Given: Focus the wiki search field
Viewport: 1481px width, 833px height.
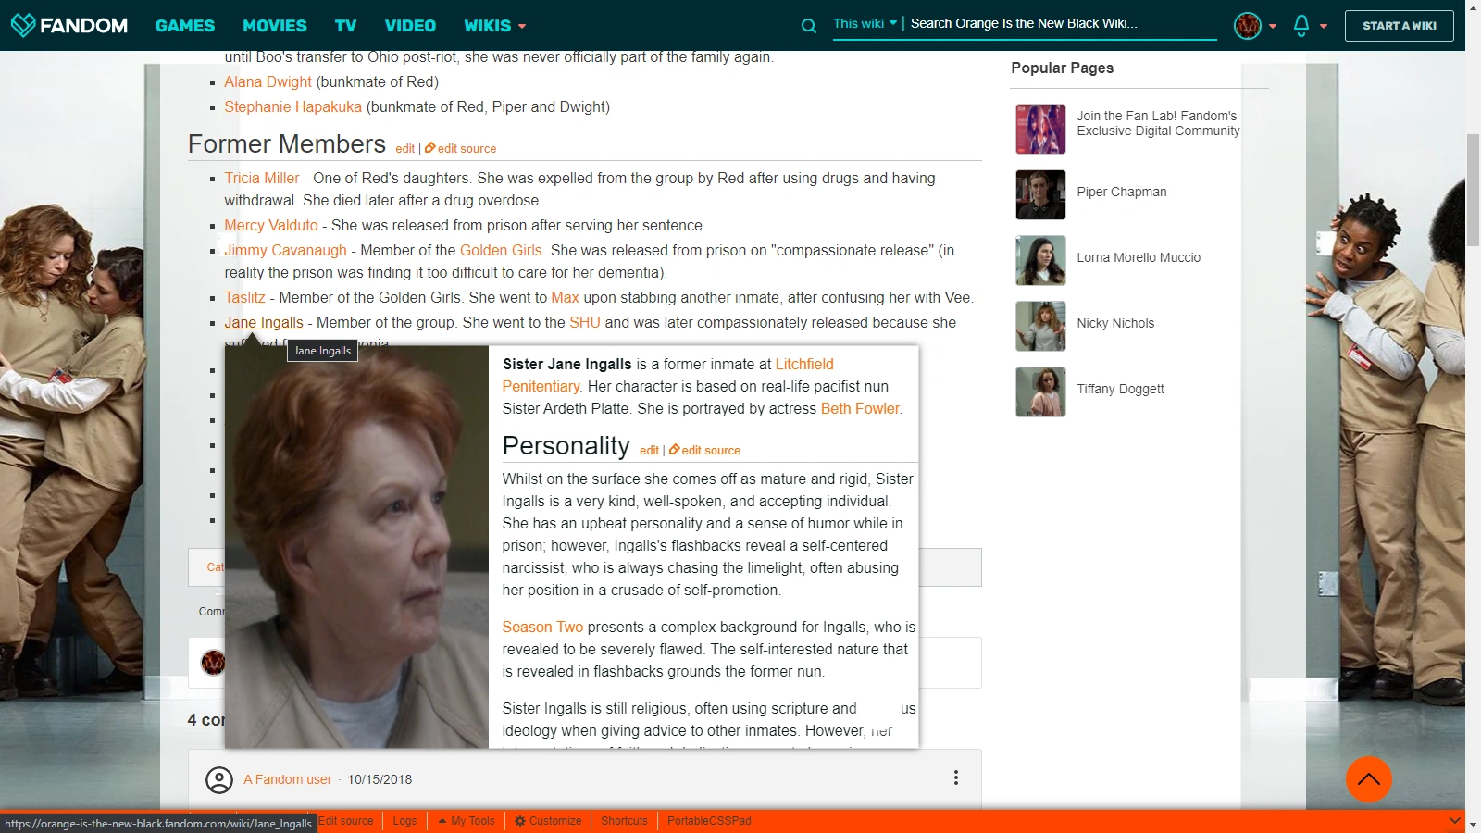Looking at the screenshot, I should [x=1063, y=24].
